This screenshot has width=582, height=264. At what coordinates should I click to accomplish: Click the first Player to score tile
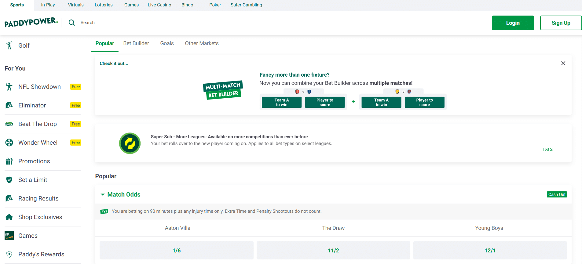click(x=325, y=102)
